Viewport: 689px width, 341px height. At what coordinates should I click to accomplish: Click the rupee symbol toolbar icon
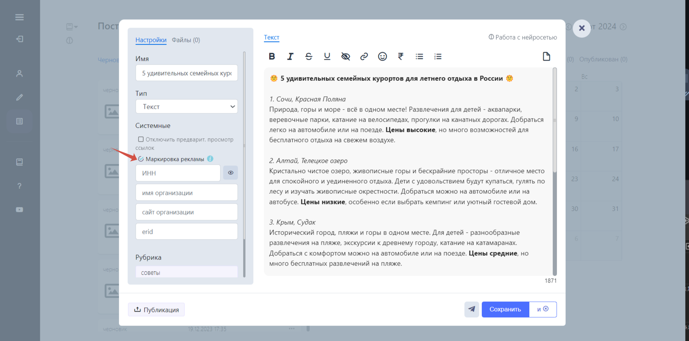[x=401, y=56]
